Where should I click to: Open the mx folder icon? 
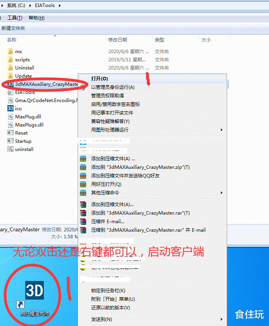coord(10,51)
